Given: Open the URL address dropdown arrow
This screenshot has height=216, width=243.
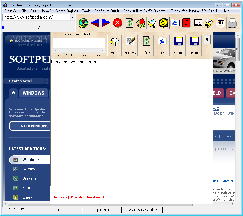Looking at the screenshot, I should pos(73,17).
